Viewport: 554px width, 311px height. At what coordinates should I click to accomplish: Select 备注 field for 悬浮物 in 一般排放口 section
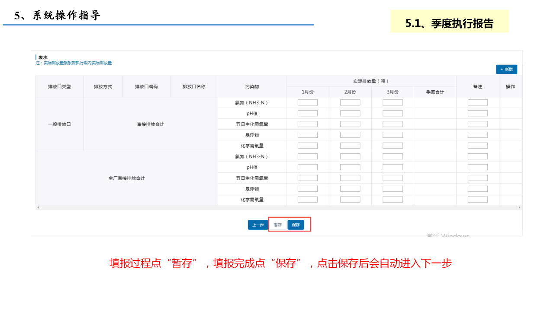click(477, 135)
